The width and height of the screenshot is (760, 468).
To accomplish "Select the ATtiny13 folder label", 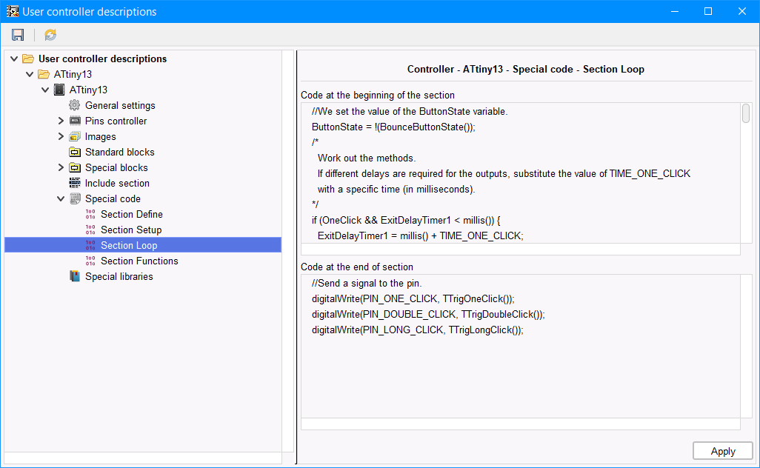I will point(73,74).
